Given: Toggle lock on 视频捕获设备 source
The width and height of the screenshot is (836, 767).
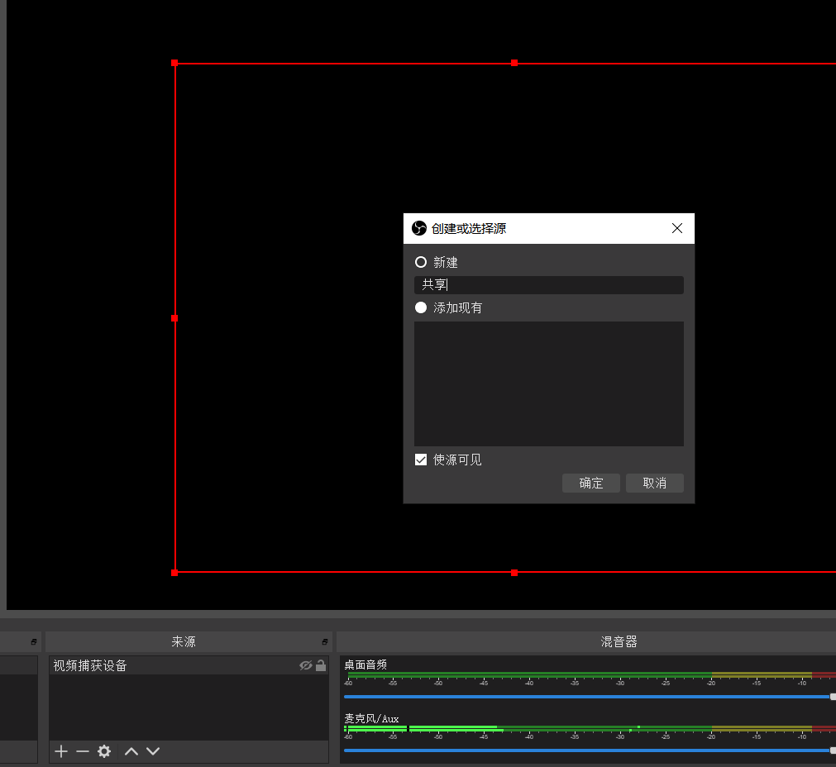Looking at the screenshot, I should click(321, 665).
